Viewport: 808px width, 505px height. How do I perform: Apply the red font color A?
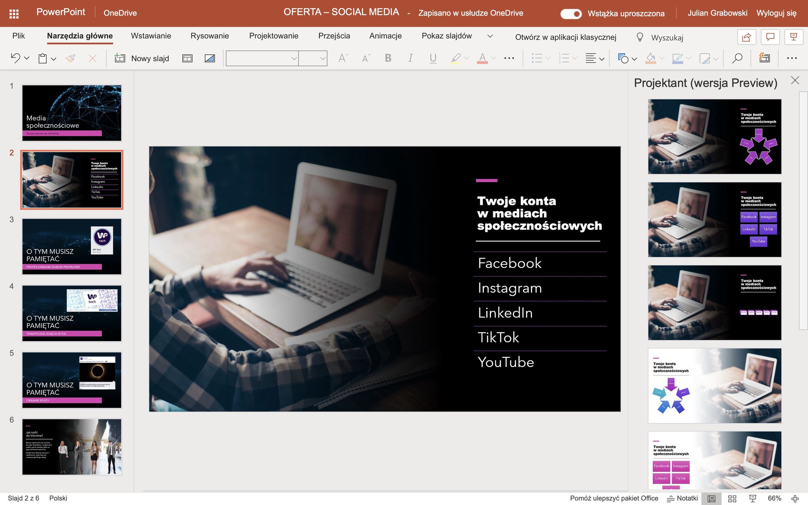pyautogui.click(x=483, y=58)
